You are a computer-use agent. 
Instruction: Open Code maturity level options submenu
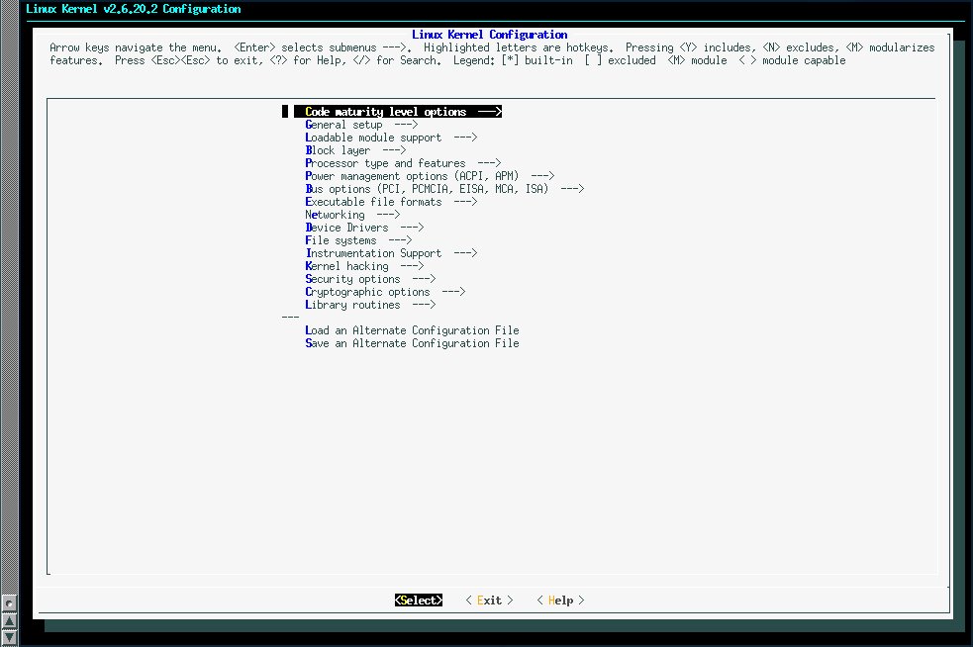(x=398, y=112)
